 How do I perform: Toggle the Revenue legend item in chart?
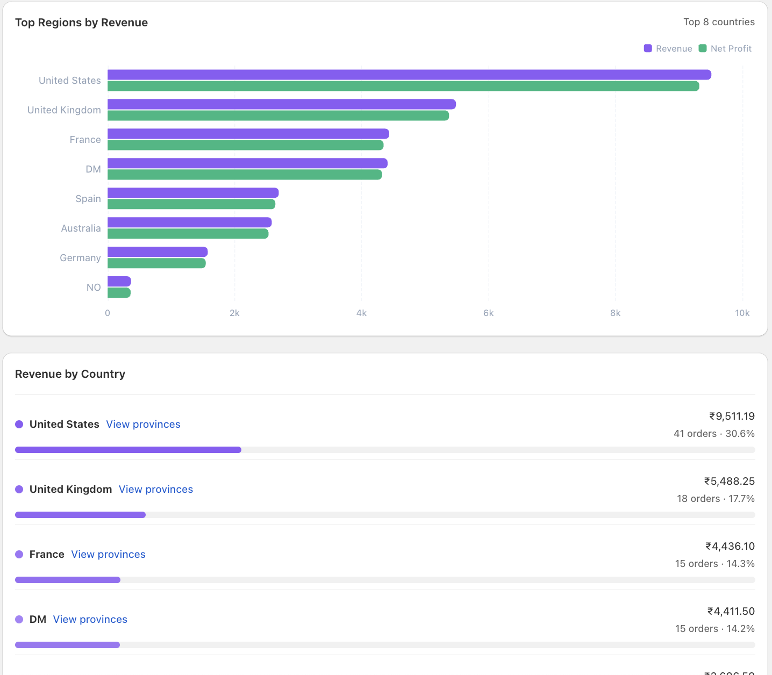(668, 48)
